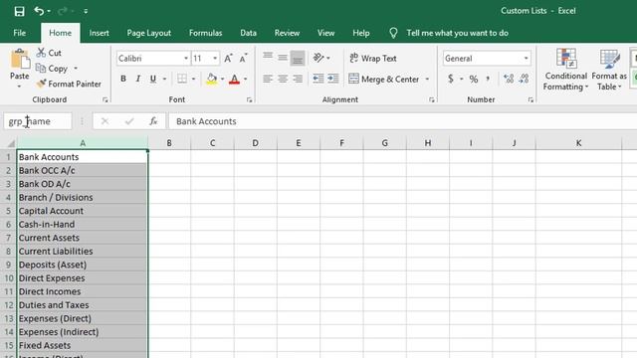The height and width of the screenshot is (358, 637).
Task: Click the Accounting dollar format icon
Action: point(451,79)
